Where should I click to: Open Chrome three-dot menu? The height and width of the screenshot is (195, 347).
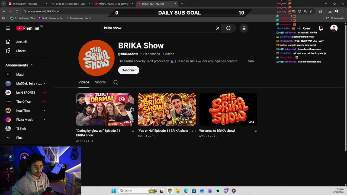pyautogui.click(x=343, y=11)
